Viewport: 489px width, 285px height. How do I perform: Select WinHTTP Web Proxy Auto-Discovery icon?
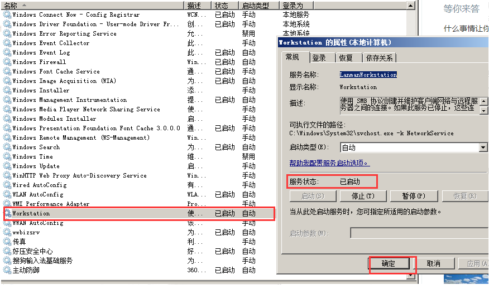pos(7,175)
